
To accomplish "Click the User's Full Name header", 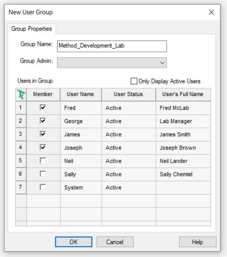I will [183, 95].
